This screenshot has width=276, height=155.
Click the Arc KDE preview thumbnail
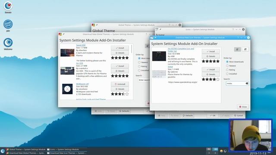[67, 71]
